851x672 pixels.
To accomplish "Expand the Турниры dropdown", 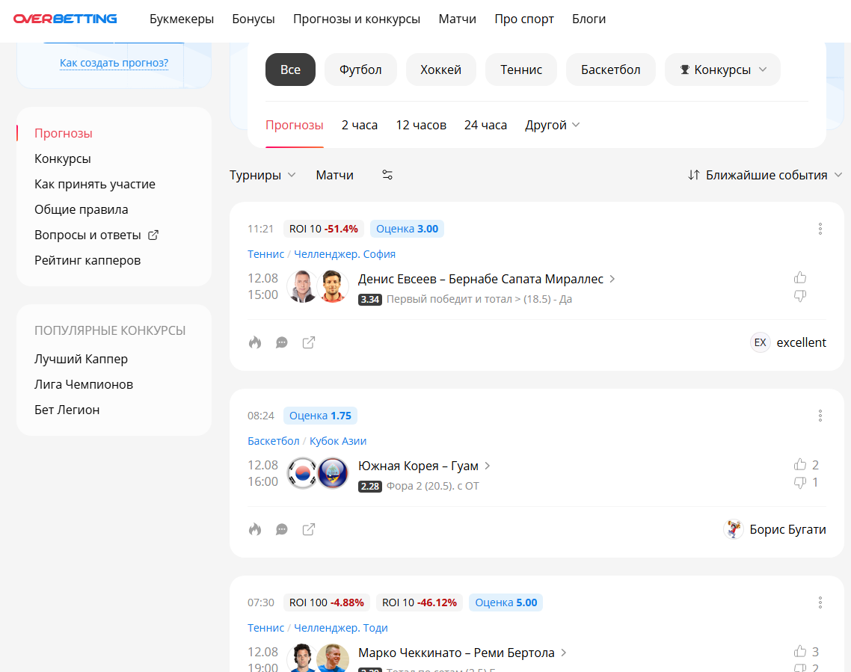I will point(262,174).
